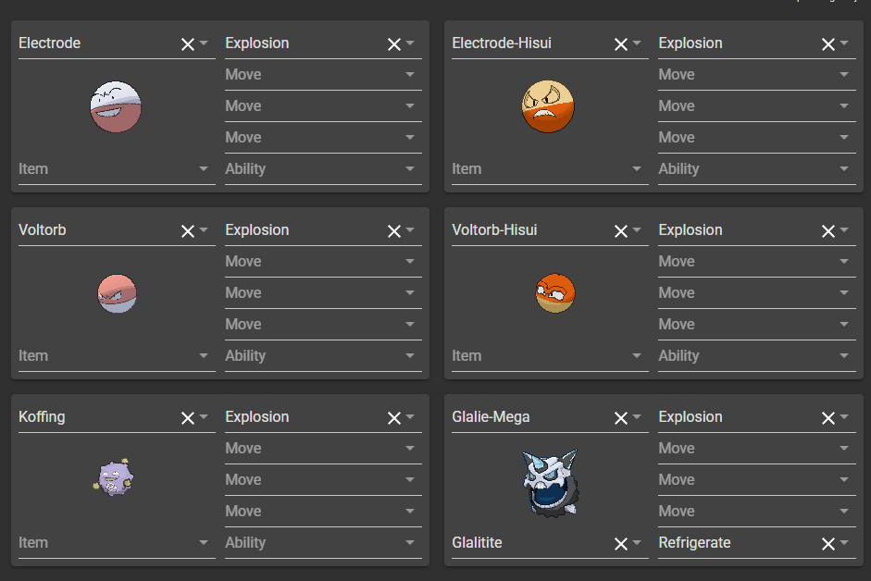This screenshot has width=871, height=581.
Task: Expand Electrode-Hisui's Ability dropdown
Action: (843, 169)
